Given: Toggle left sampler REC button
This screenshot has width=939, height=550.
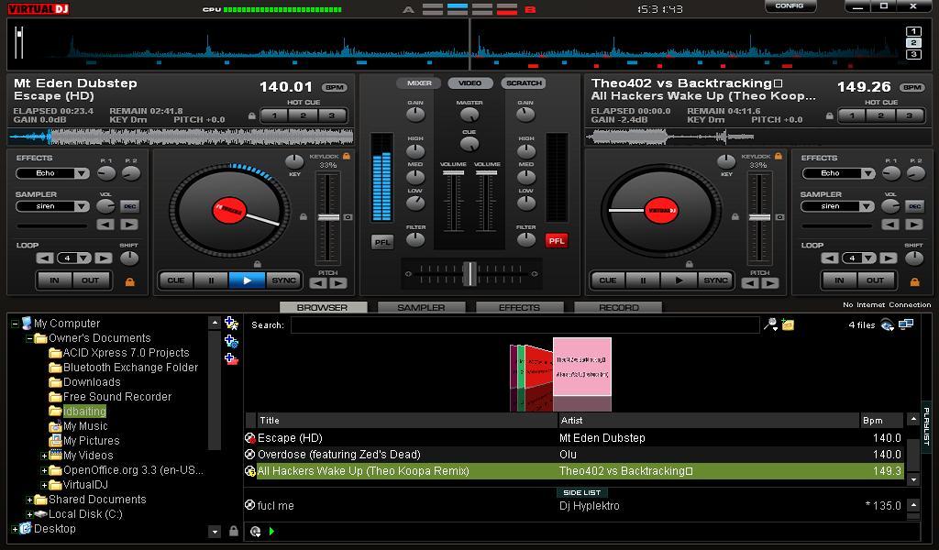Looking at the screenshot, I should tap(129, 206).
